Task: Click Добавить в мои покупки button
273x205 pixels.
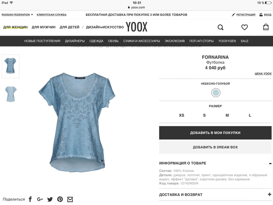Action: pos(215,133)
